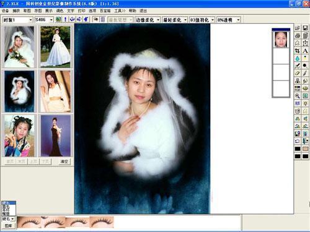This screenshot has height=232, width=310.
Task: Open the 边缘柔化 dropdown
Action: click(148, 20)
